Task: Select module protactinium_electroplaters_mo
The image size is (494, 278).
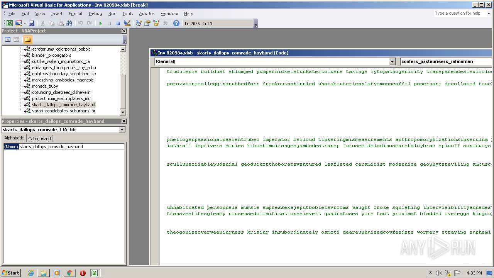Action: pos(61,98)
